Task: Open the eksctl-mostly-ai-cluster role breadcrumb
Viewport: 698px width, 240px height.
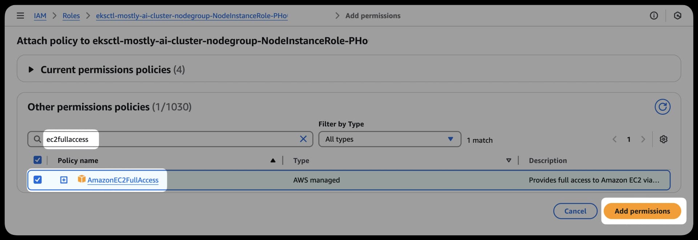Action: [x=192, y=16]
